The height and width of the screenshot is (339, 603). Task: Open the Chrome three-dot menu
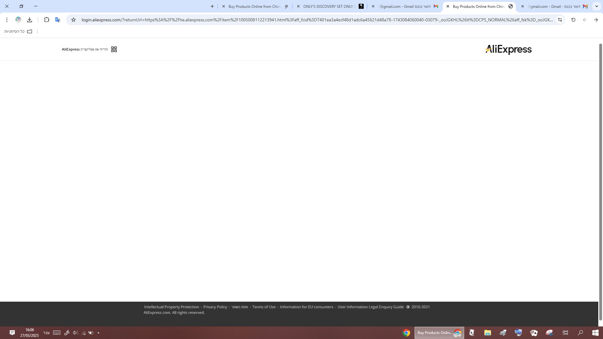[7, 20]
